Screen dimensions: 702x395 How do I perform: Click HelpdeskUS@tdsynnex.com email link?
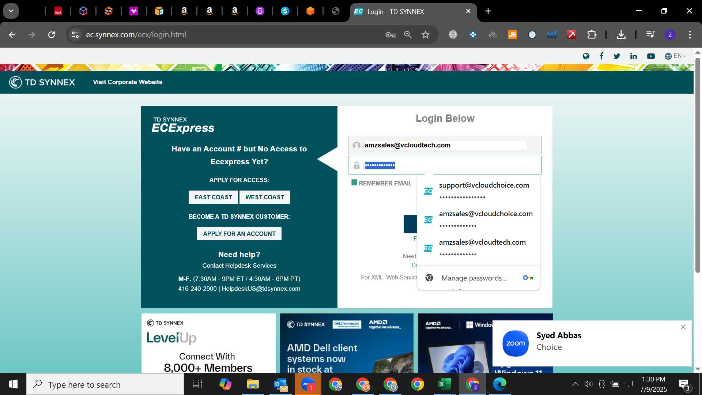coord(261,289)
